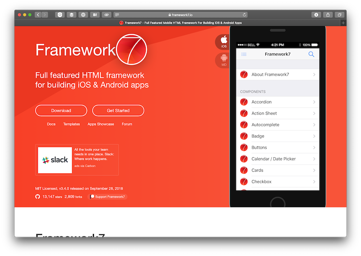Click the Get Started button
The height and width of the screenshot is (256, 361).
(x=118, y=110)
